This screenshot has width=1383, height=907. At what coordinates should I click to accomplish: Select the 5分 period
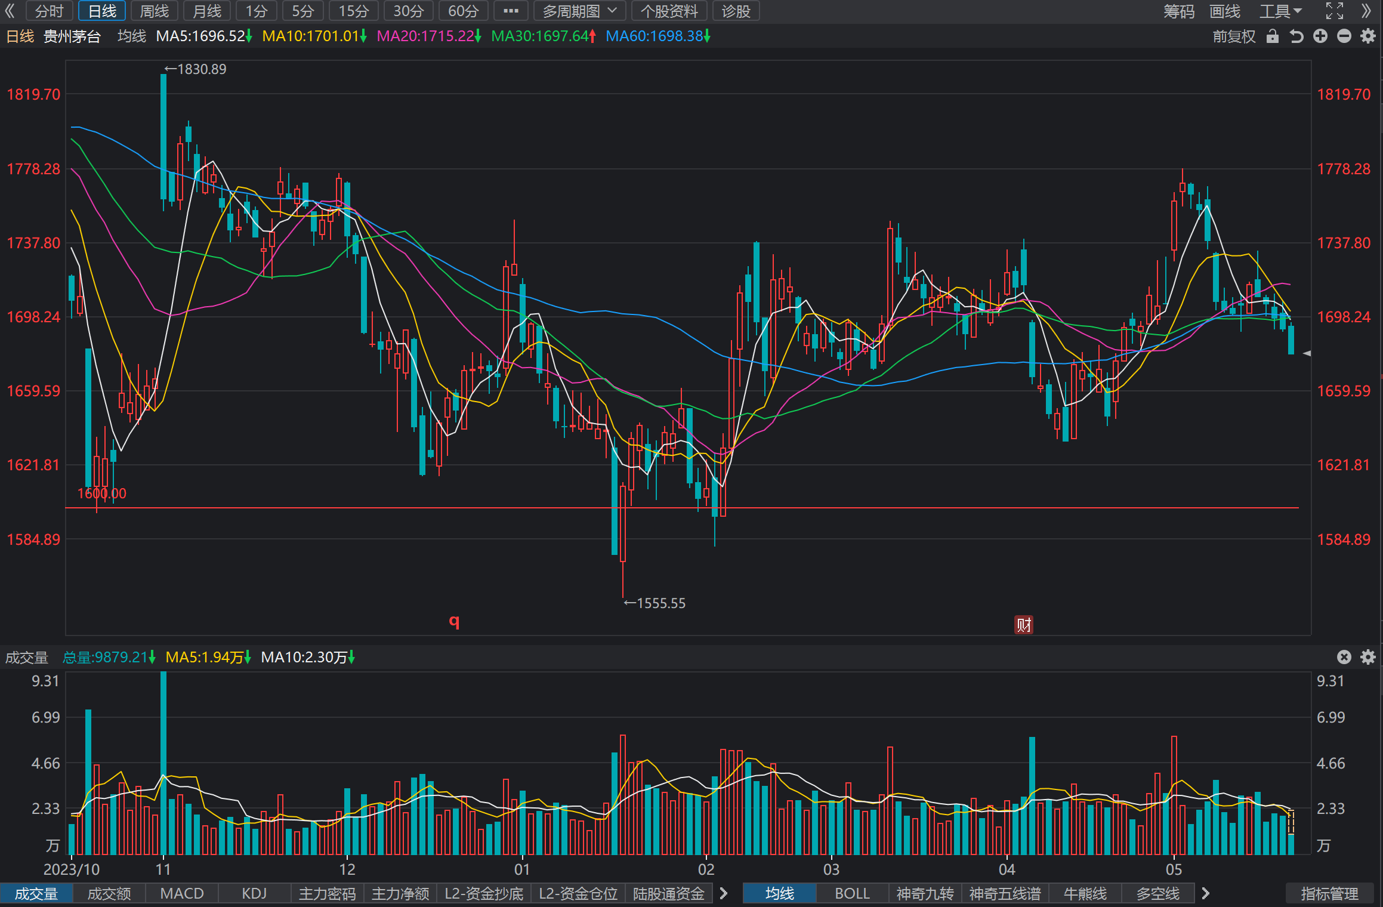(x=303, y=11)
